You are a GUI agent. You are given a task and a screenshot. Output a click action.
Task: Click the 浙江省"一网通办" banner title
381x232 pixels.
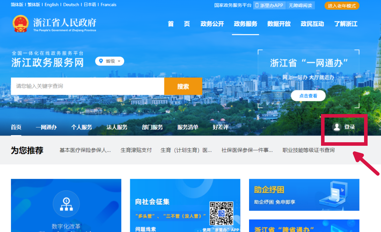click(309, 63)
